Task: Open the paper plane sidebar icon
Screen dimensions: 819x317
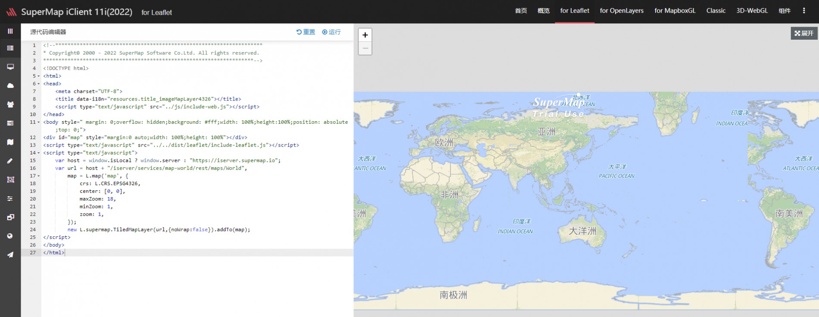Action: click(x=10, y=255)
